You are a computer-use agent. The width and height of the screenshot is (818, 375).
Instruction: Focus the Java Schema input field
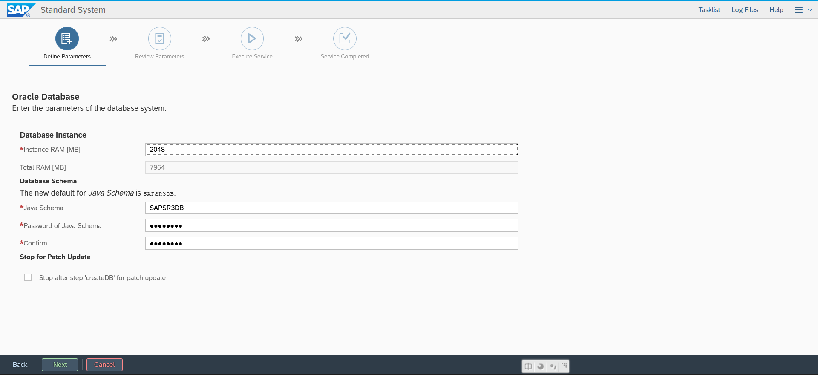coord(332,208)
